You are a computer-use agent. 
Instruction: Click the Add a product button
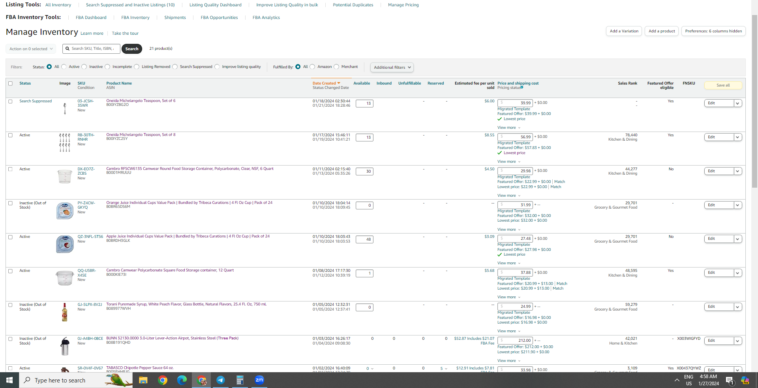(662, 31)
